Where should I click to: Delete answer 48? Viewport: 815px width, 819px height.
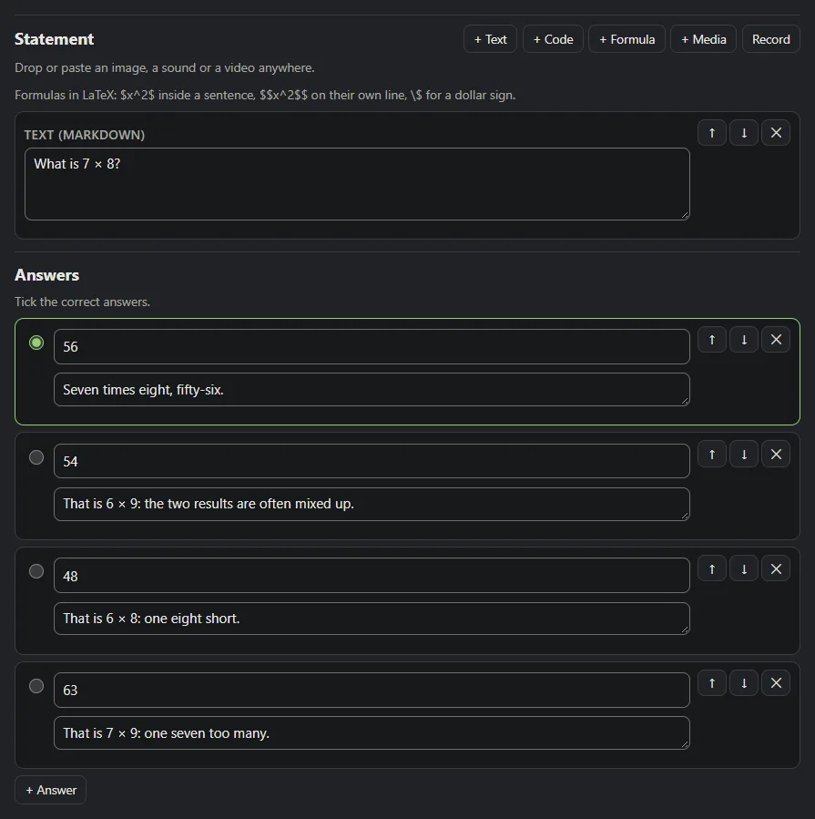coord(776,568)
